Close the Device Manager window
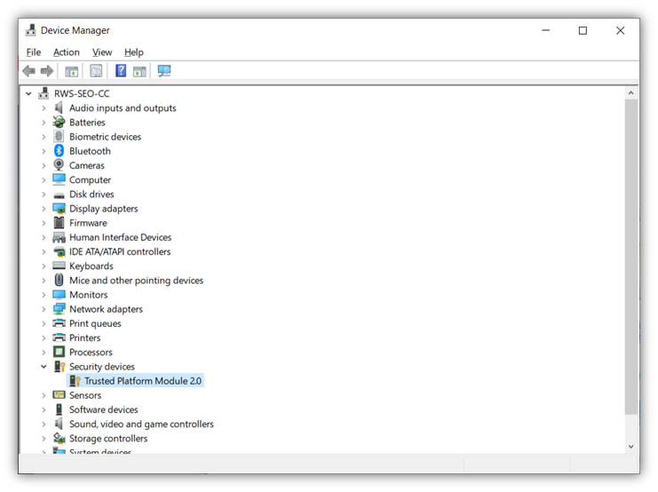 pyautogui.click(x=620, y=30)
